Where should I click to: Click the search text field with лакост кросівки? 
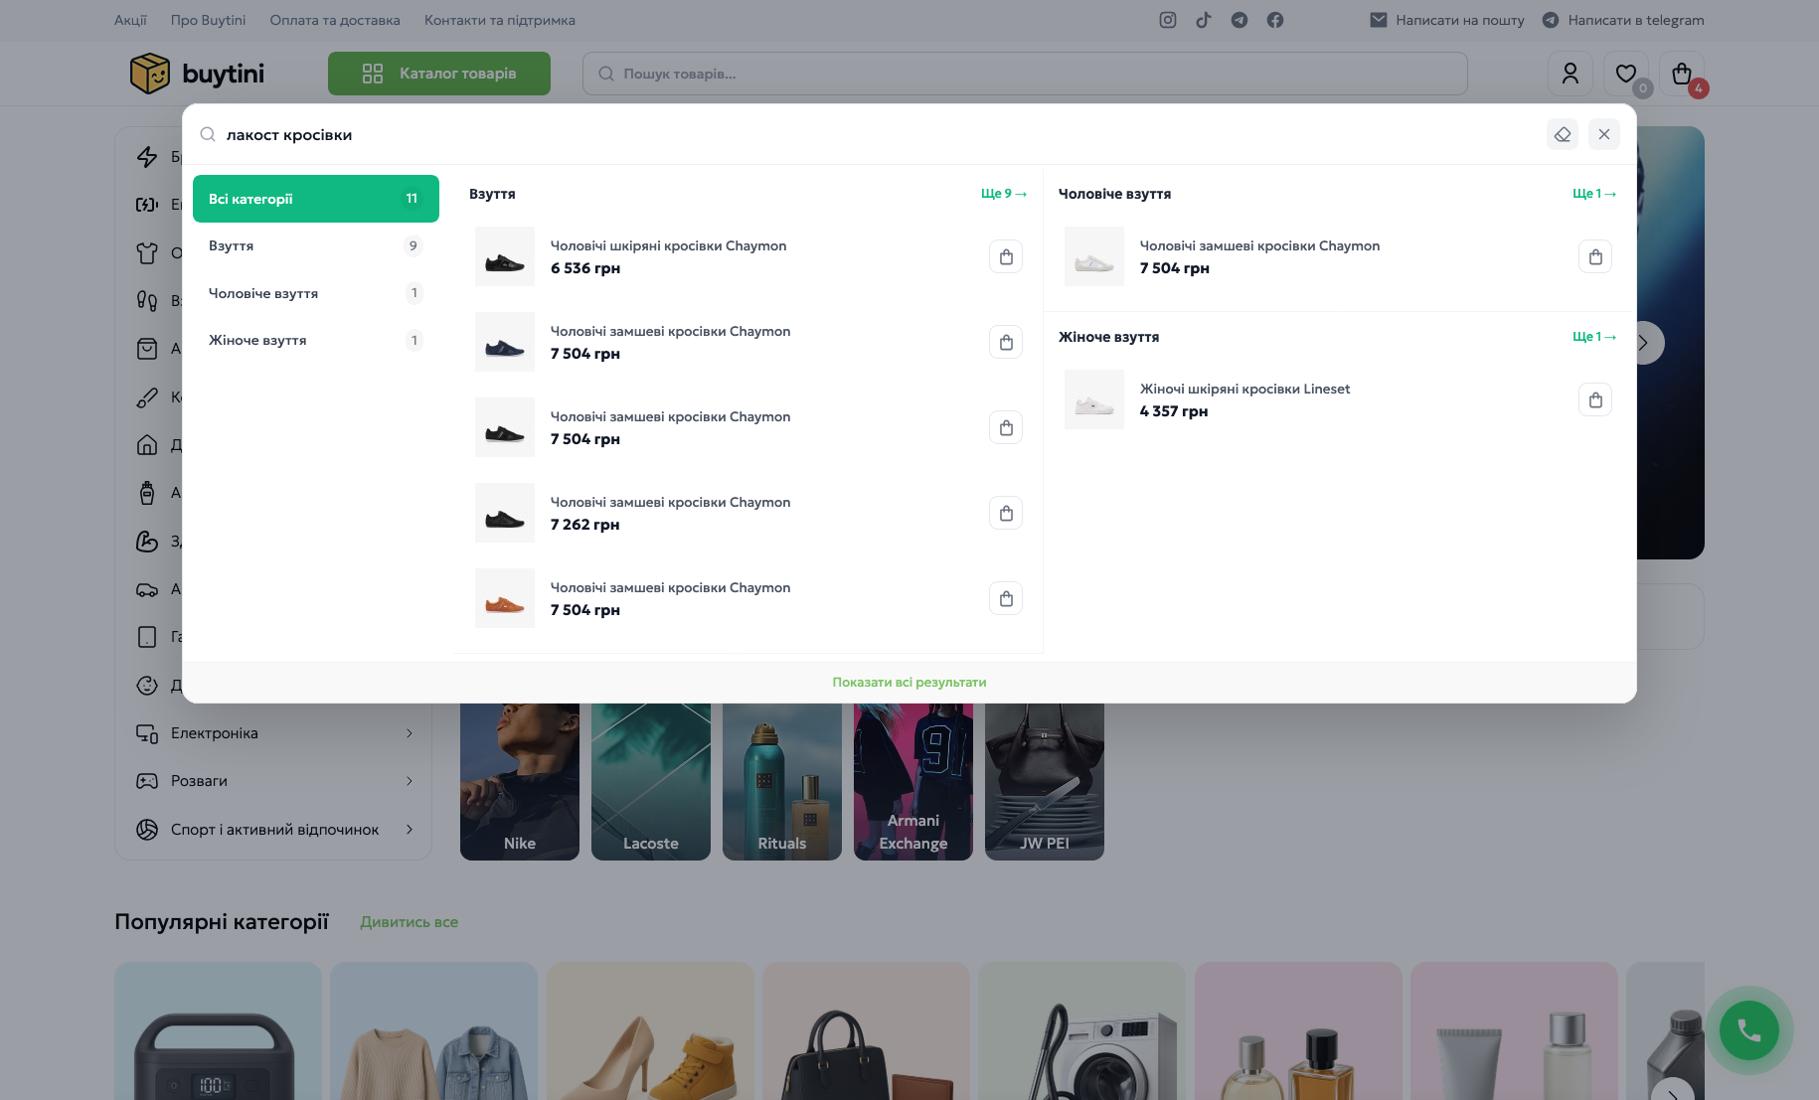click(x=875, y=134)
